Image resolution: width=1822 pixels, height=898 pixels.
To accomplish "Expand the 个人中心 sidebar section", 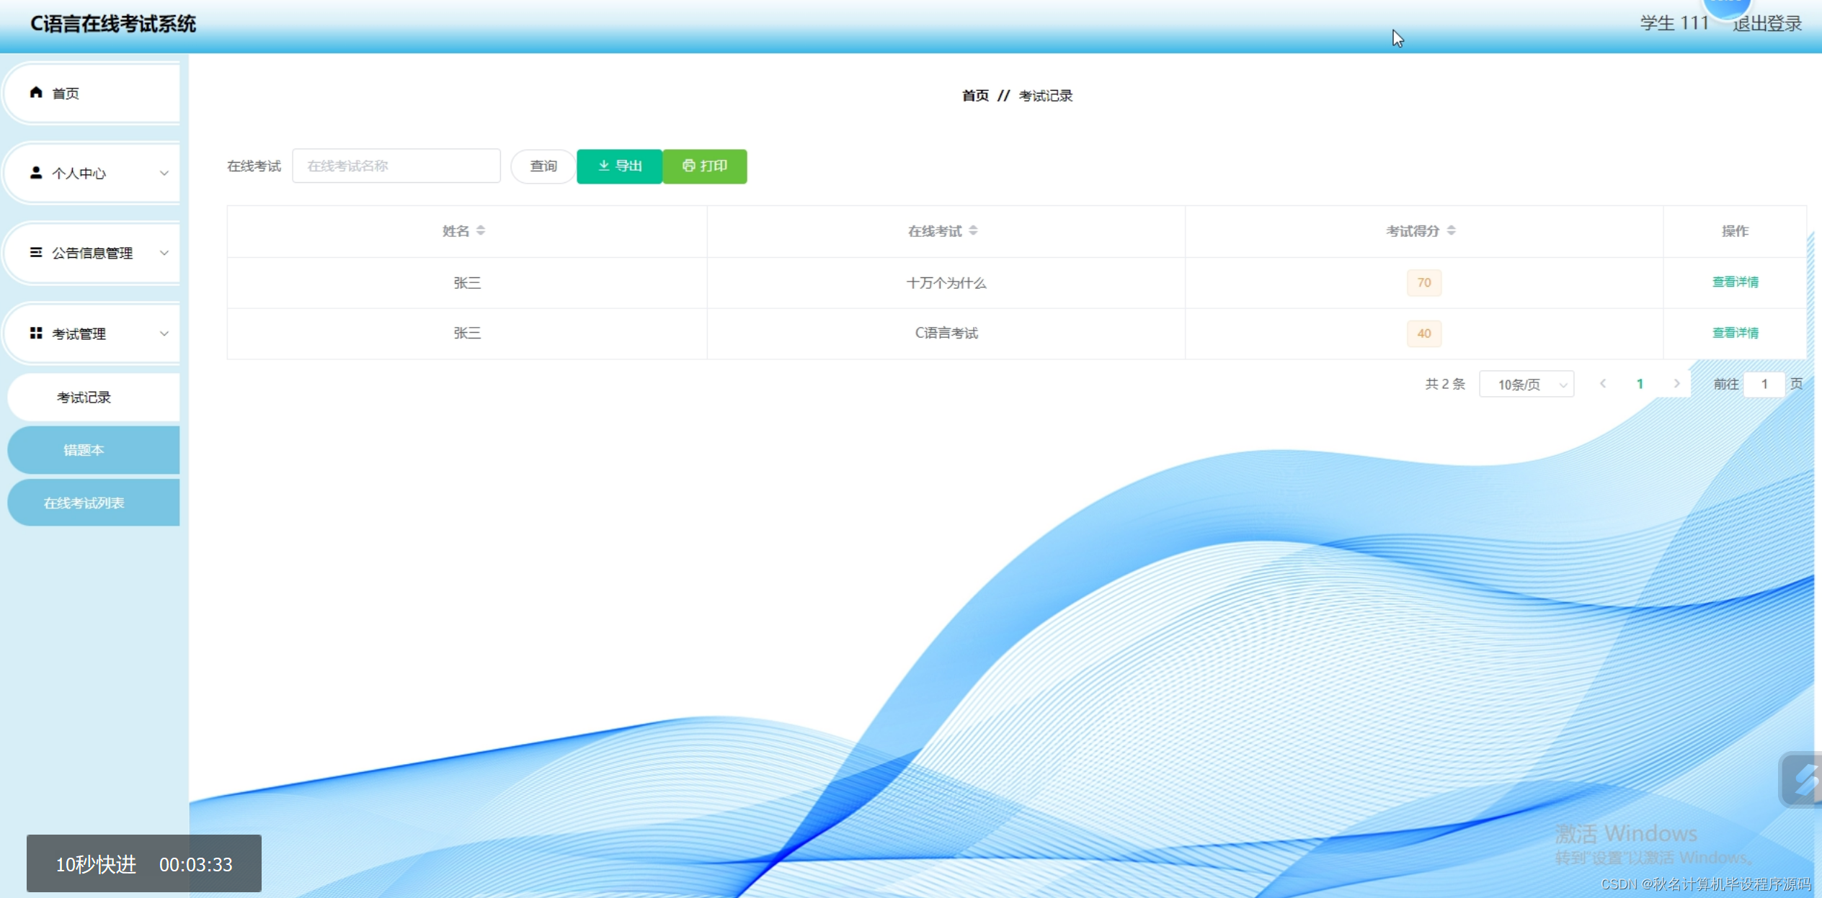I will (164, 173).
